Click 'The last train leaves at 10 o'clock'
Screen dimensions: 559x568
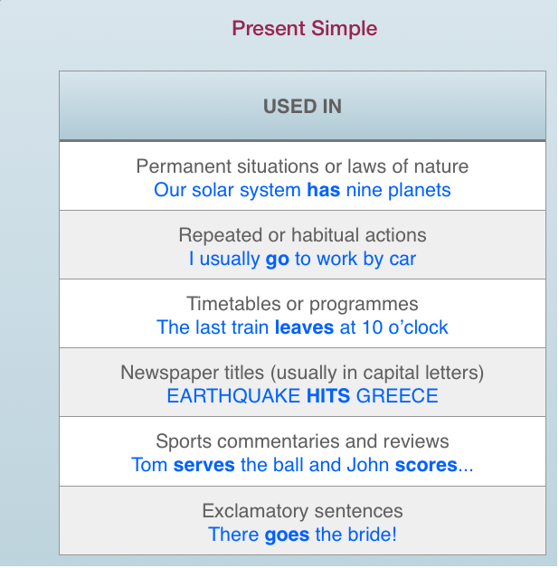pyautogui.click(x=302, y=327)
